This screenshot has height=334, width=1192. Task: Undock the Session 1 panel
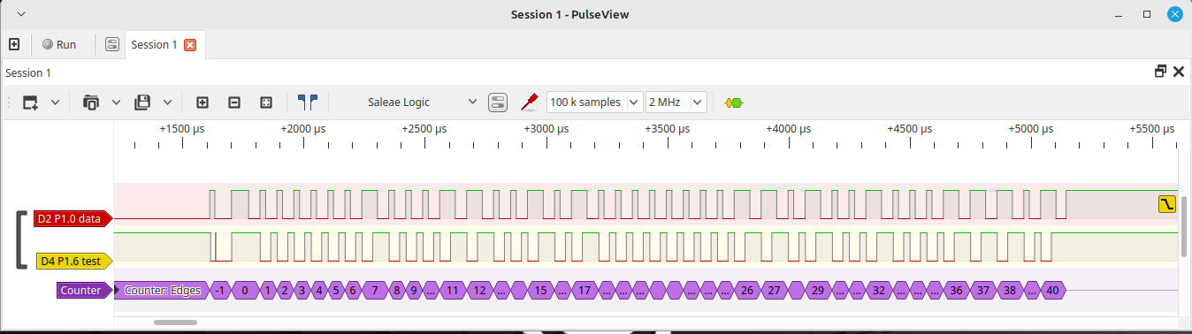(x=1160, y=72)
